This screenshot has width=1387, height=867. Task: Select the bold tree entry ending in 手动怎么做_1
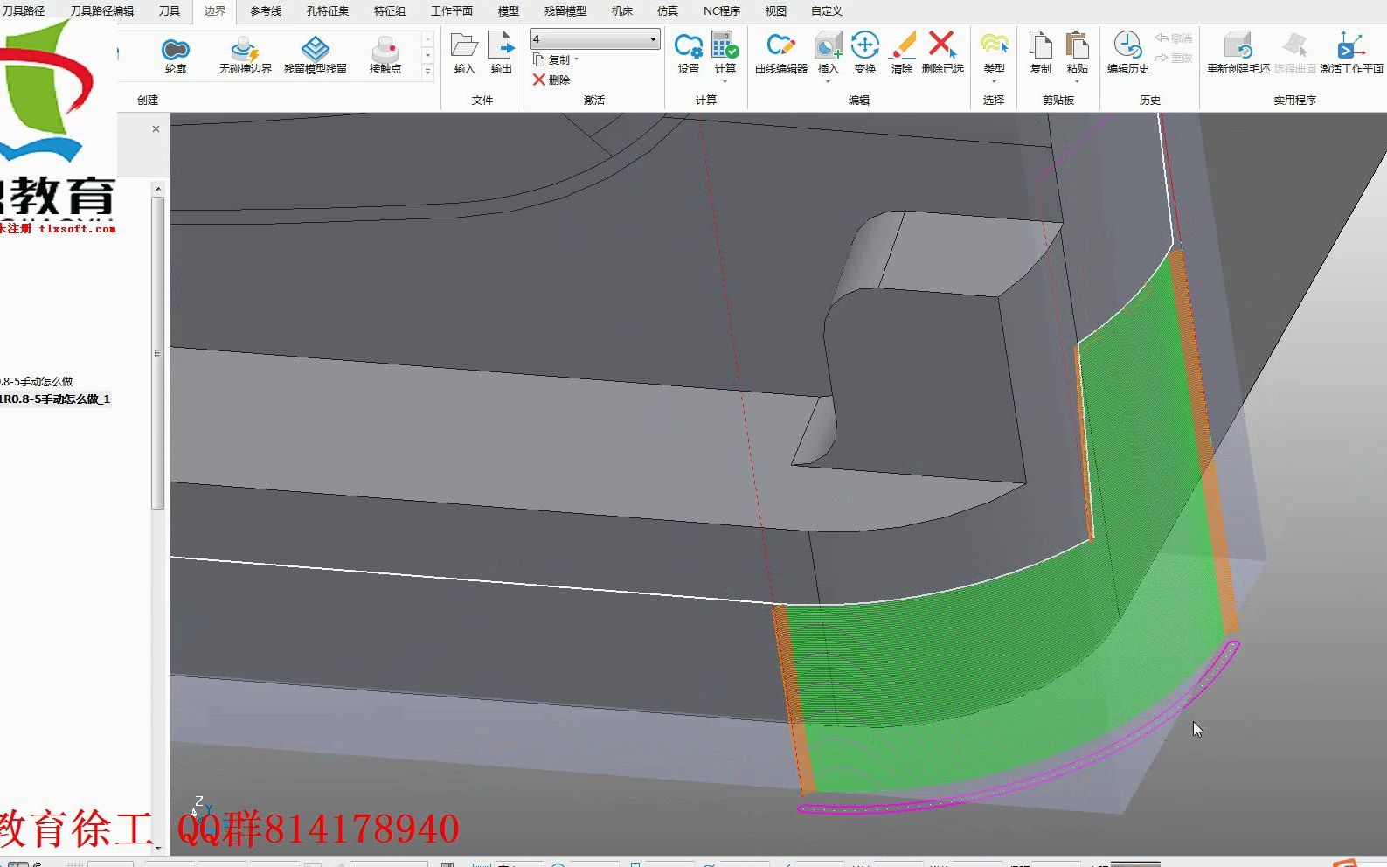coord(56,399)
